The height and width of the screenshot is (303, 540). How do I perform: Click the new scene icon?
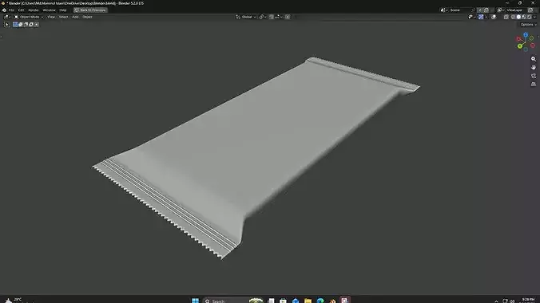(x=486, y=10)
